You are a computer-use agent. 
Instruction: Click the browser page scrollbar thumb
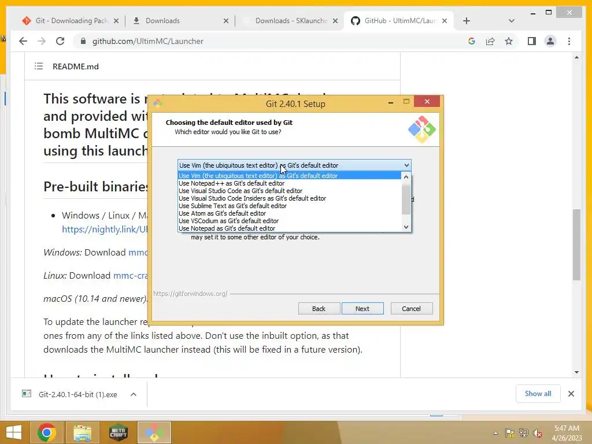click(576, 245)
